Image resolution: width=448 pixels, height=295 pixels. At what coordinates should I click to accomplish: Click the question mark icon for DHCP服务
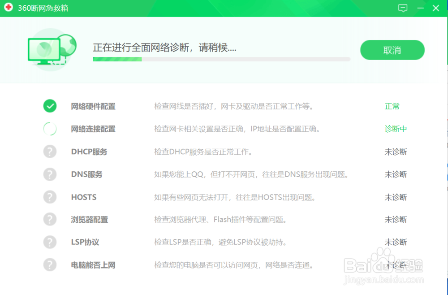[50, 152]
